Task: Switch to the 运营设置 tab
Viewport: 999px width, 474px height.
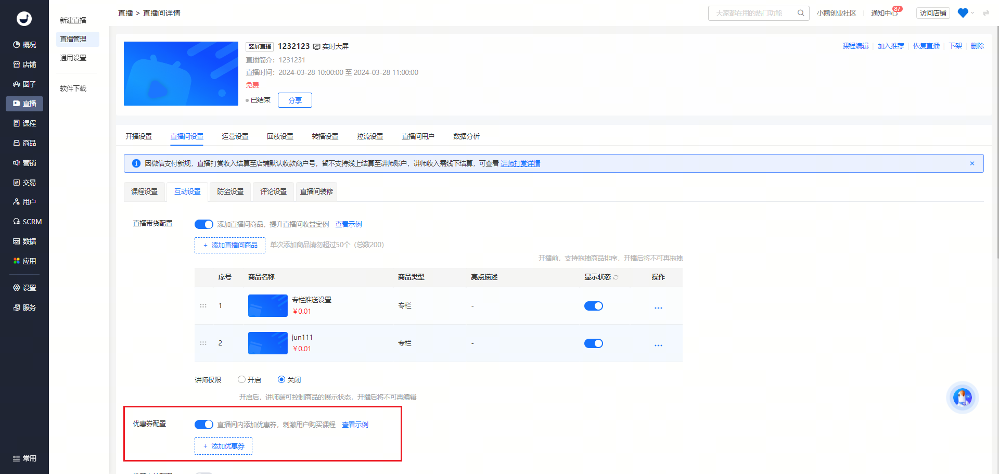Action: 235,136
